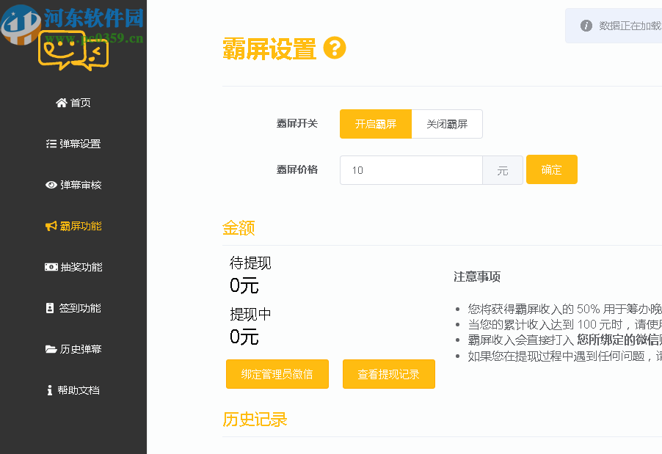Image resolution: width=662 pixels, height=454 pixels.
Task: Confirm the price with the 确定 button
Action: (x=551, y=169)
